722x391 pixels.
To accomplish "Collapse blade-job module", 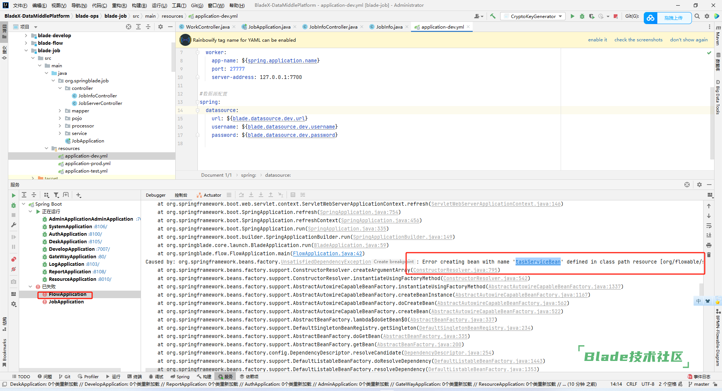I will tap(26, 50).
